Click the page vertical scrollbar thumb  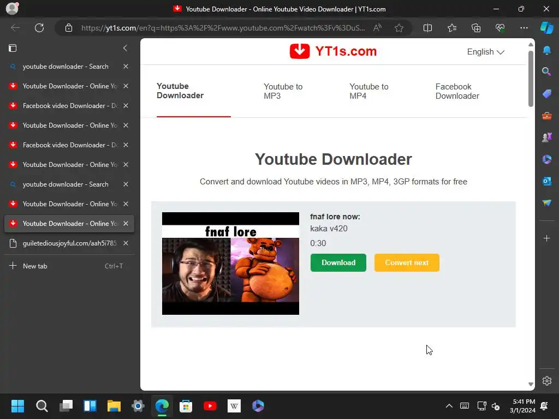531,79
